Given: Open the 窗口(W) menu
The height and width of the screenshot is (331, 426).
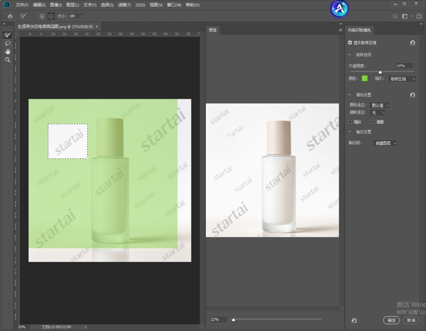Looking at the screenshot, I should [x=174, y=5].
